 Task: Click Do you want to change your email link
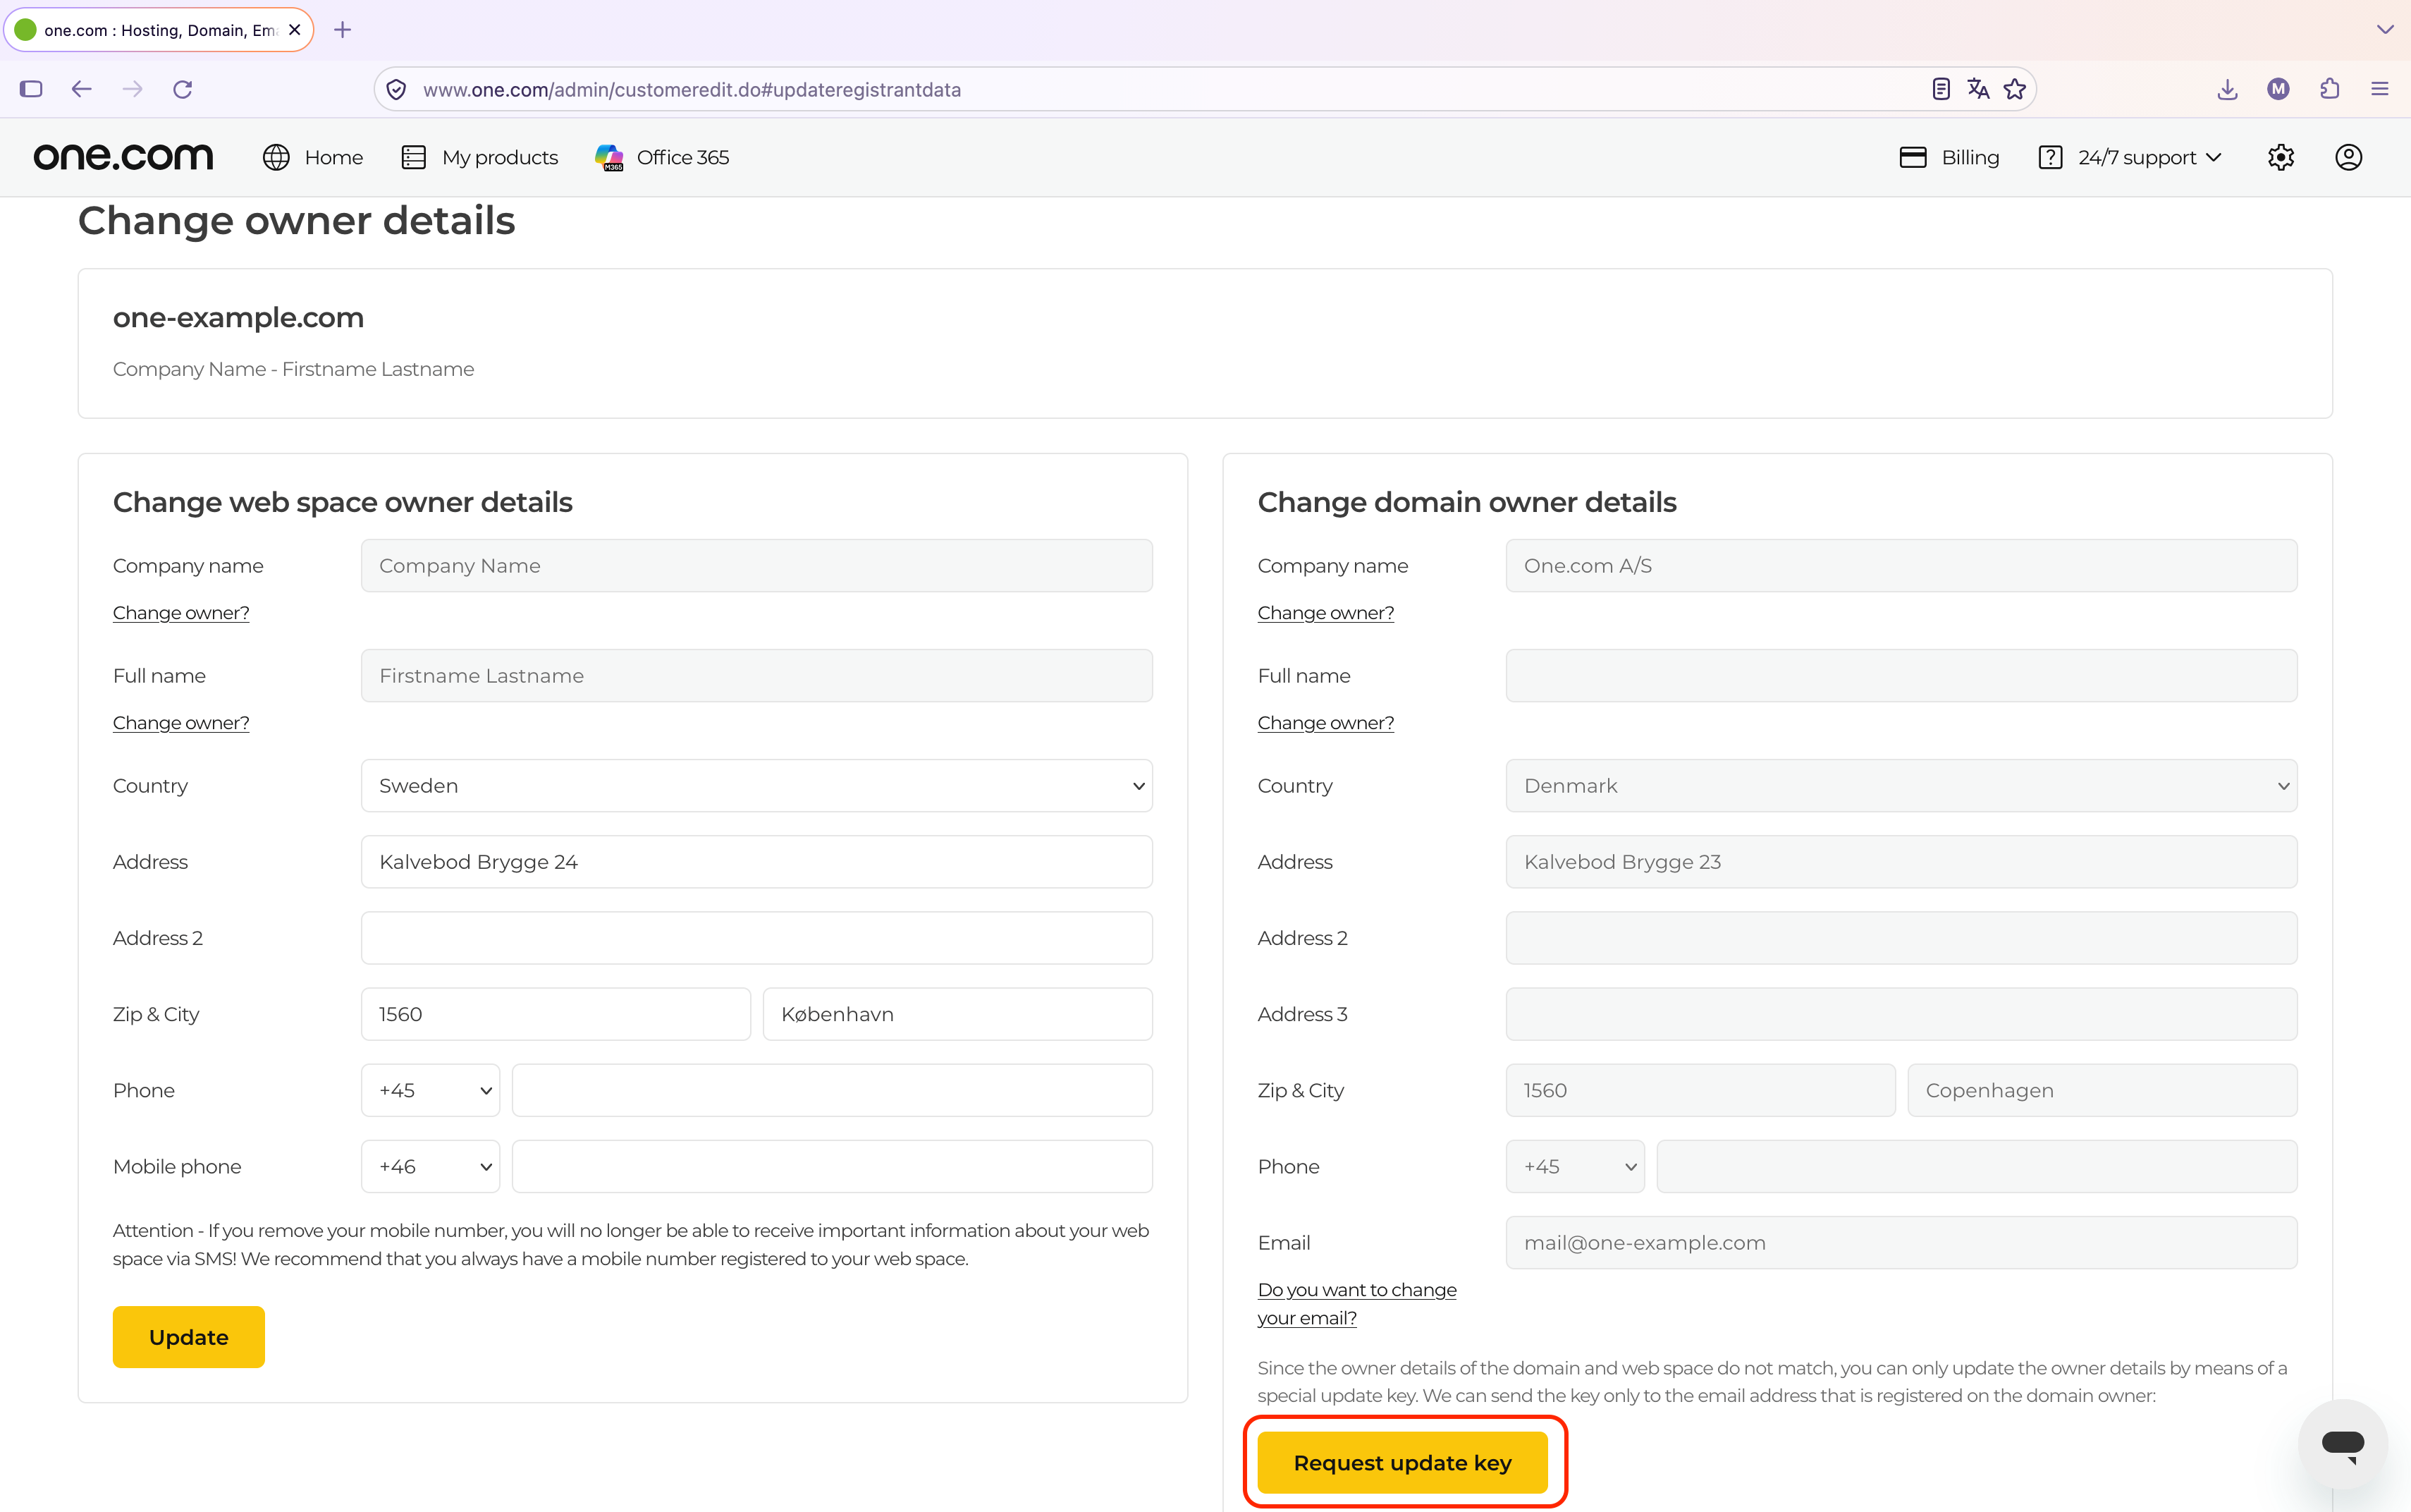pyautogui.click(x=1356, y=1303)
